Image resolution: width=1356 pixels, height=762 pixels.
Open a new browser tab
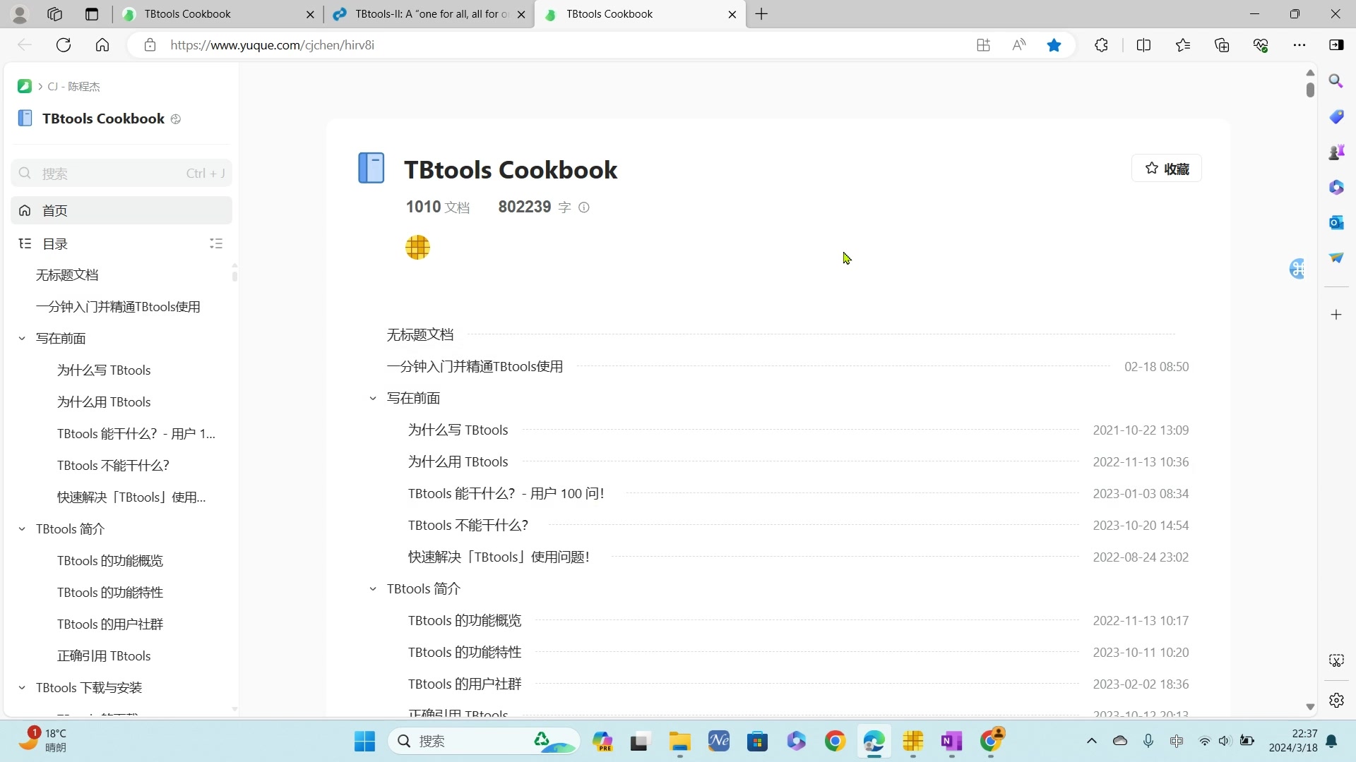coord(761,14)
